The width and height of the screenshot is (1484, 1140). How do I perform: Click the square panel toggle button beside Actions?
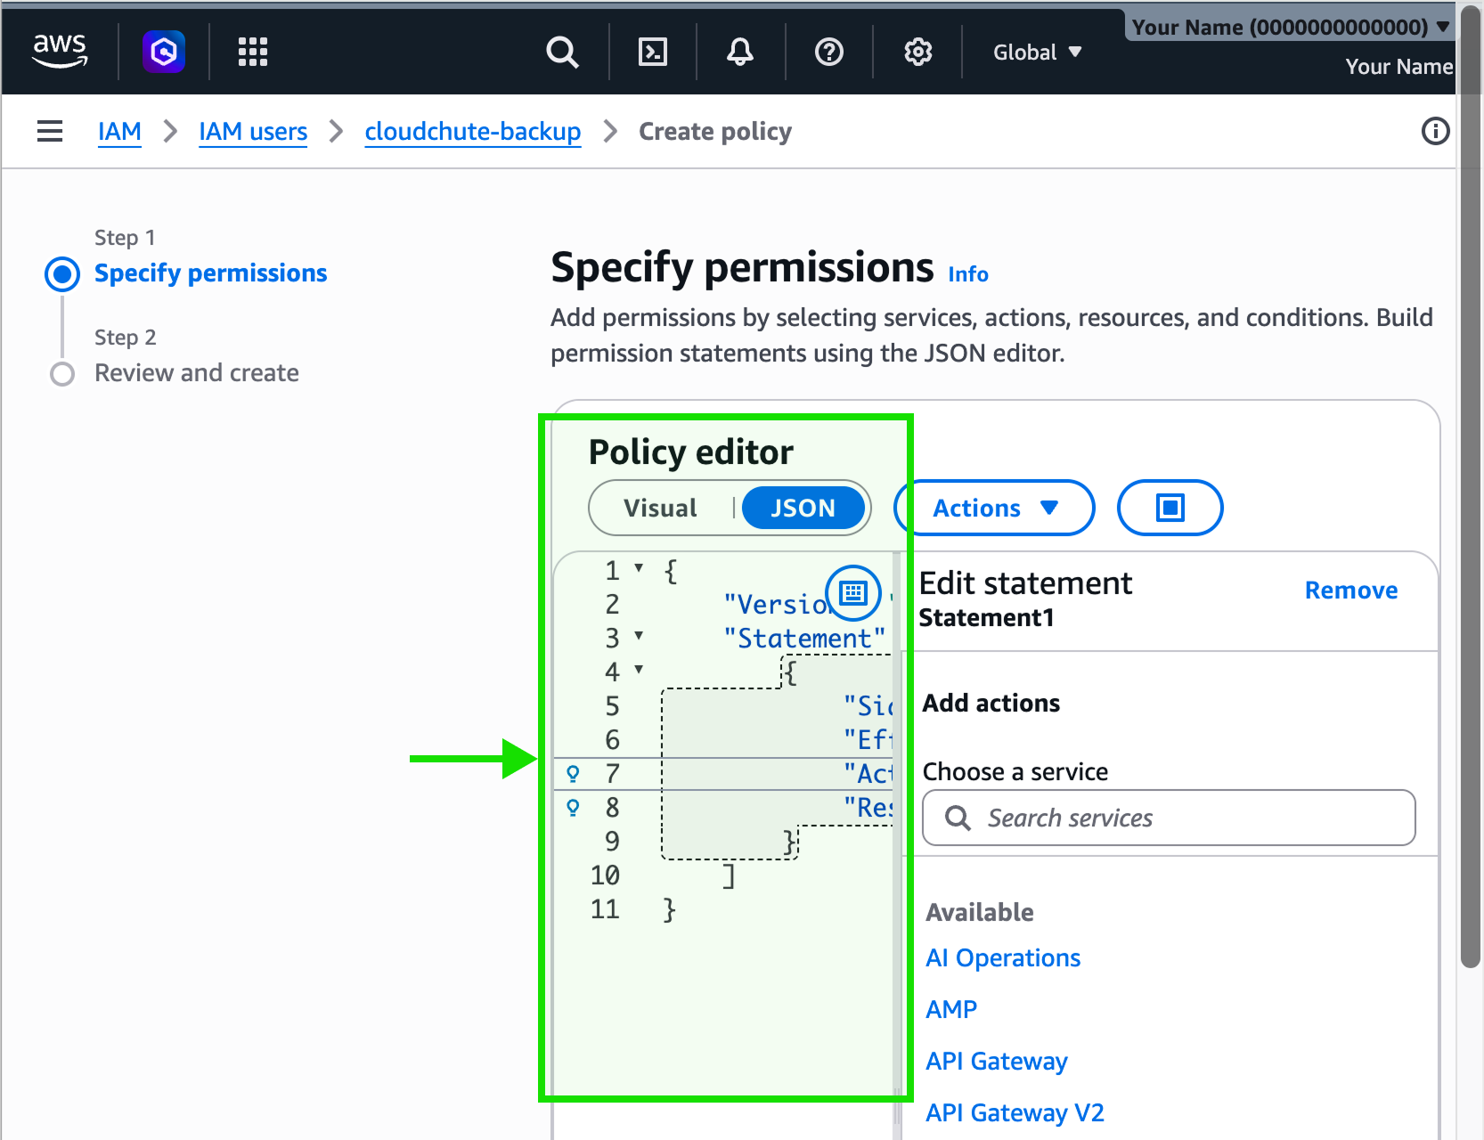[1170, 508]
